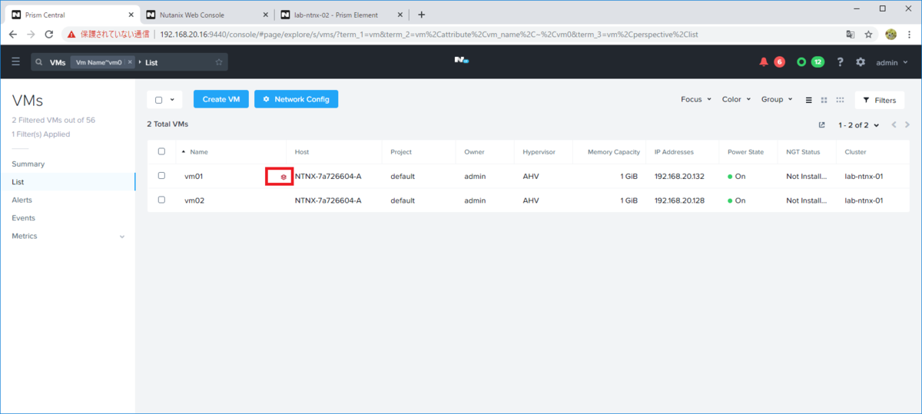Open the Filters panel
Image resolution: width=922 pixels, height=414 pixels.
pos(879,100)
